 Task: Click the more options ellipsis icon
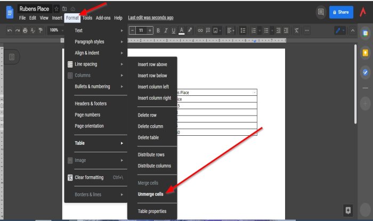pyautogui.click(x=307, y=30)
